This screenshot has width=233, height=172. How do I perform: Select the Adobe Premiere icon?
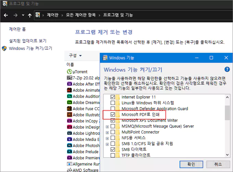(70, 158)
